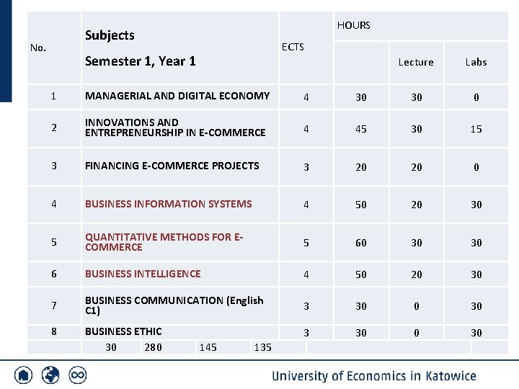
Task: Click the Business Ethic subject
Action: 123,331
